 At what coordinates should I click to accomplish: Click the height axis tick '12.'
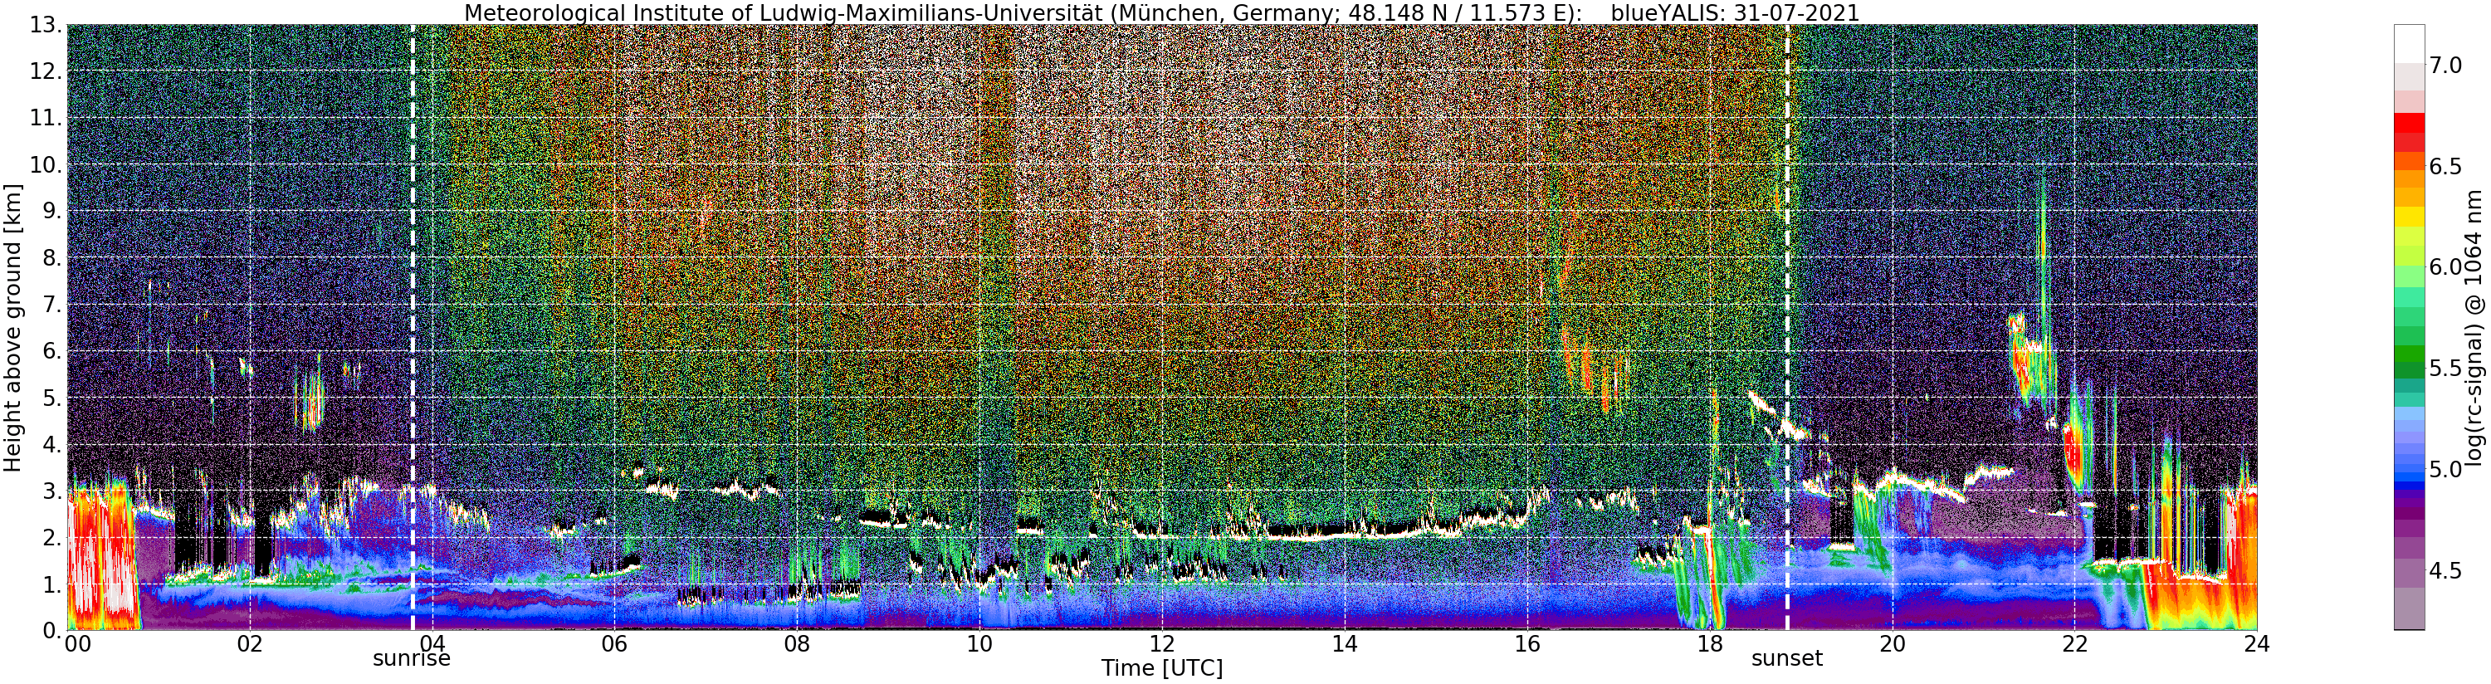[x=46, y=71]
